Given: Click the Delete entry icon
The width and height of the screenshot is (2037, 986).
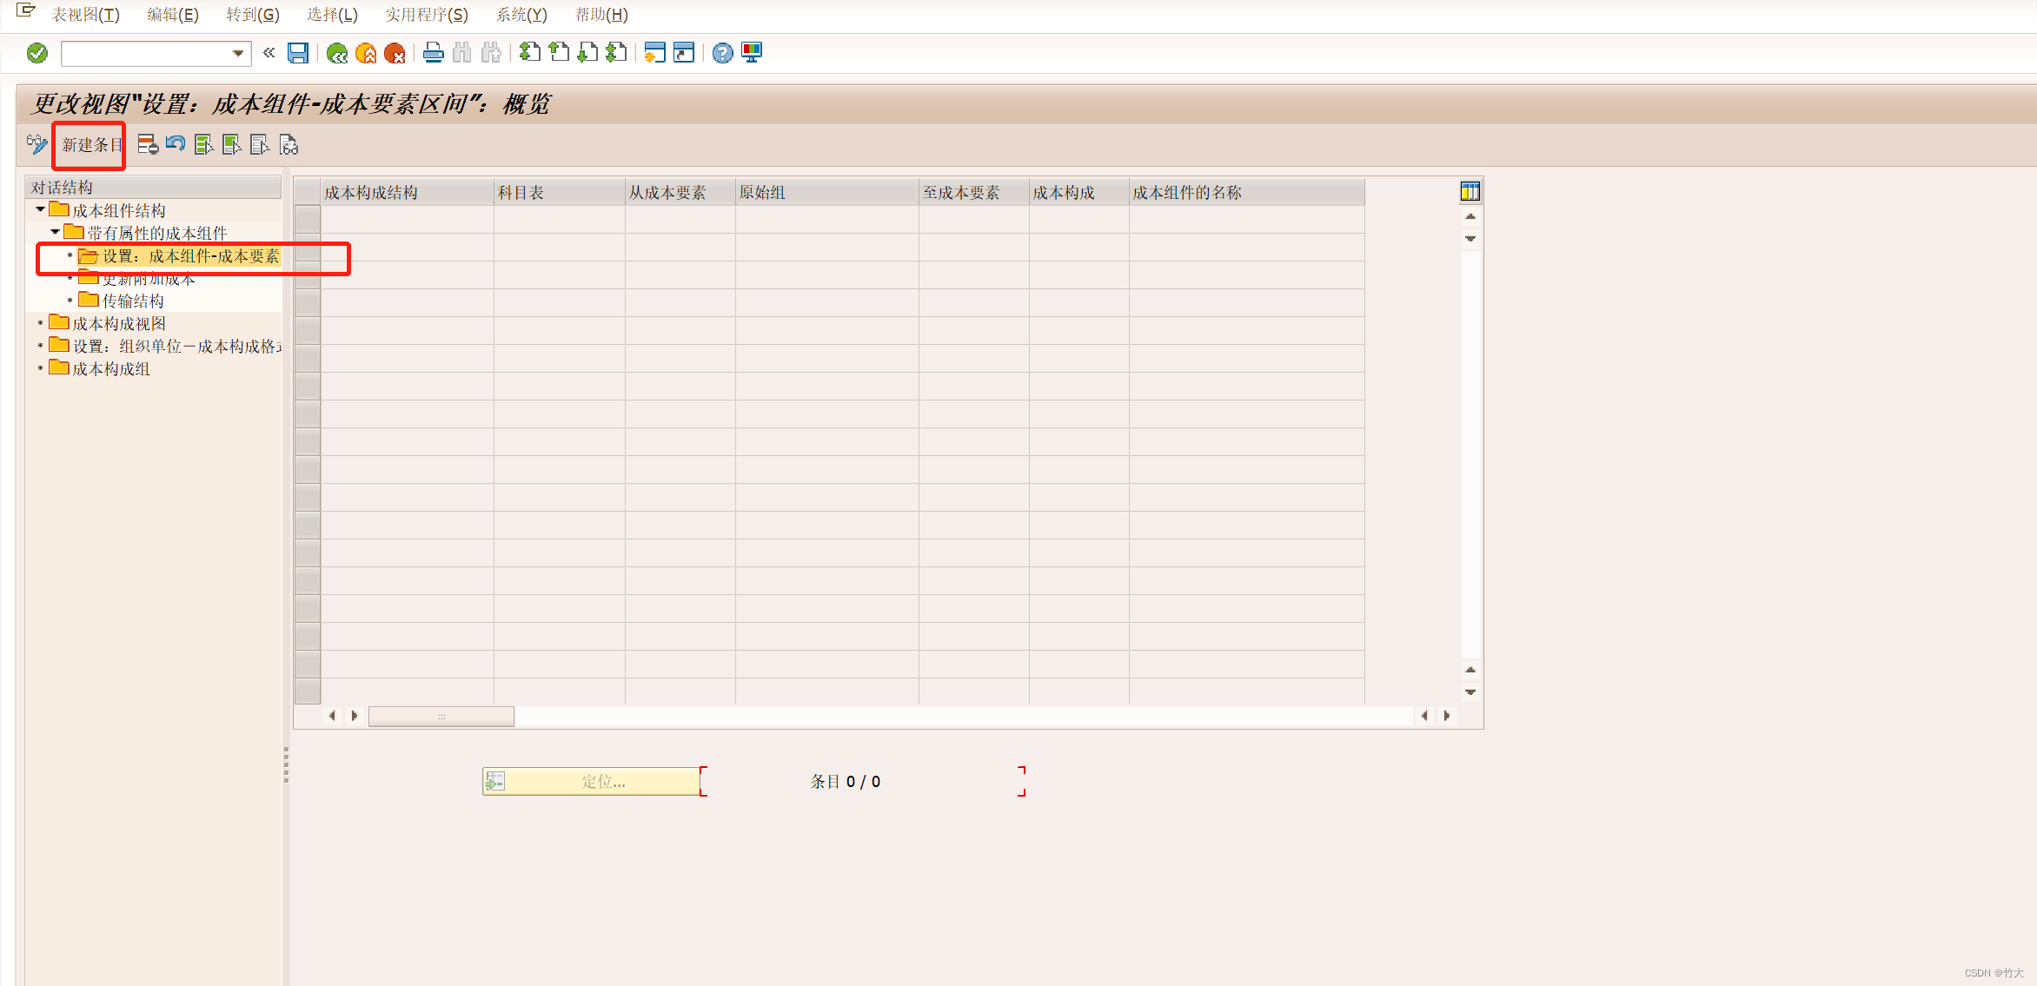Looking at the screenshot, I should pos(148,144).
